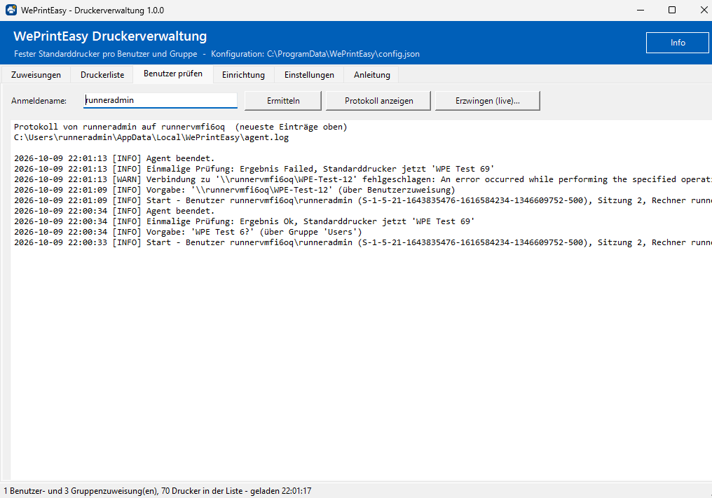Click the Erzwingen (live)... button
Screen dimensions: 712x498
(488, 101)
